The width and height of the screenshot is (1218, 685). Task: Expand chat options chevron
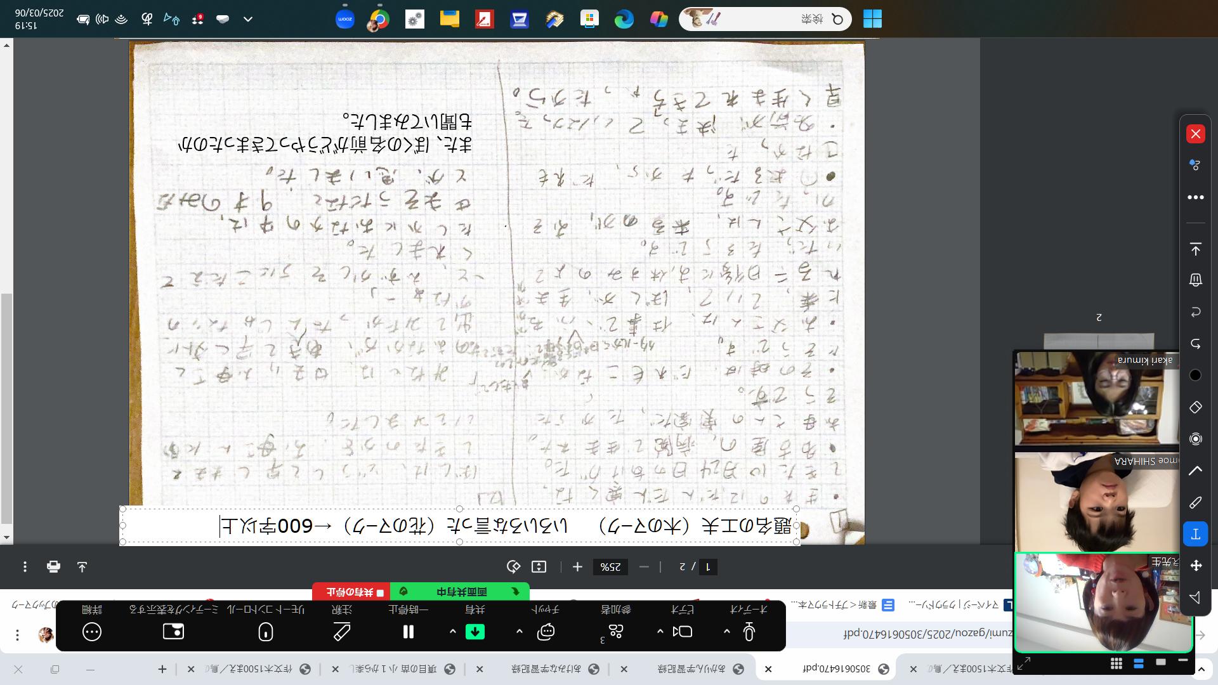519,632
